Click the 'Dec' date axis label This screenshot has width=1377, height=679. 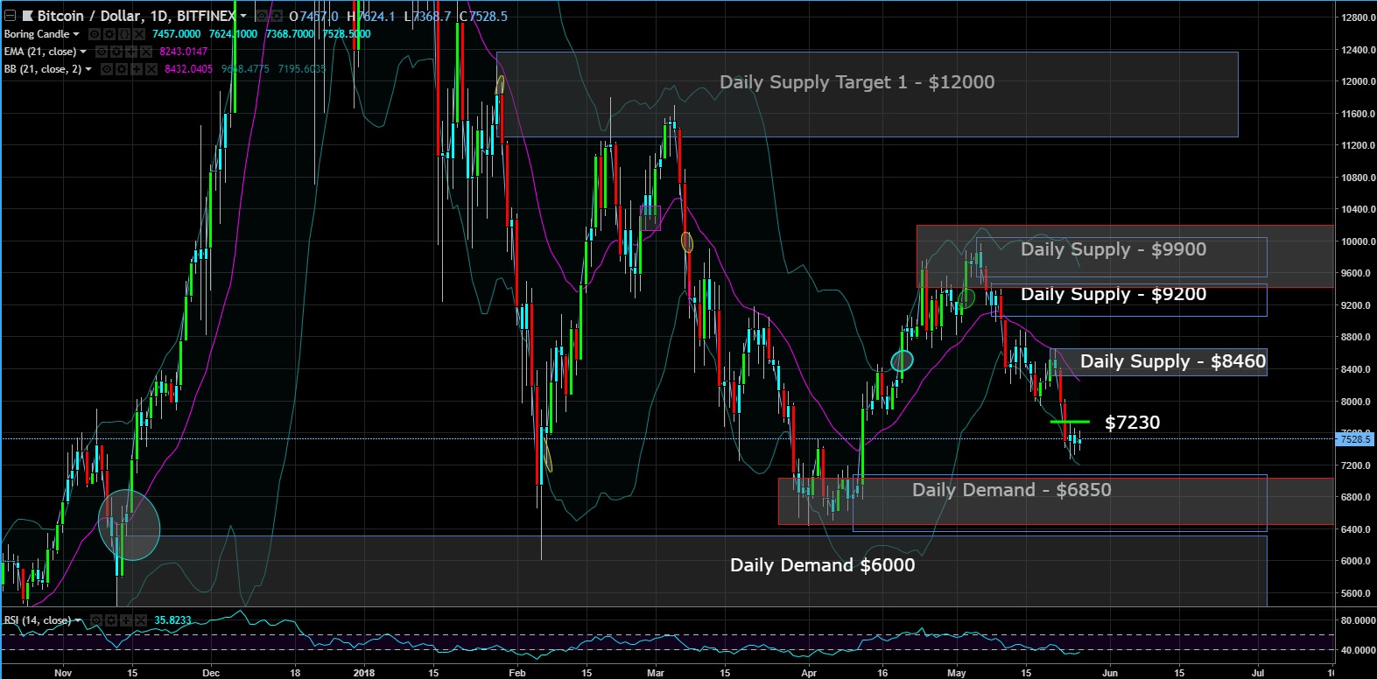(x=211, y=673)
